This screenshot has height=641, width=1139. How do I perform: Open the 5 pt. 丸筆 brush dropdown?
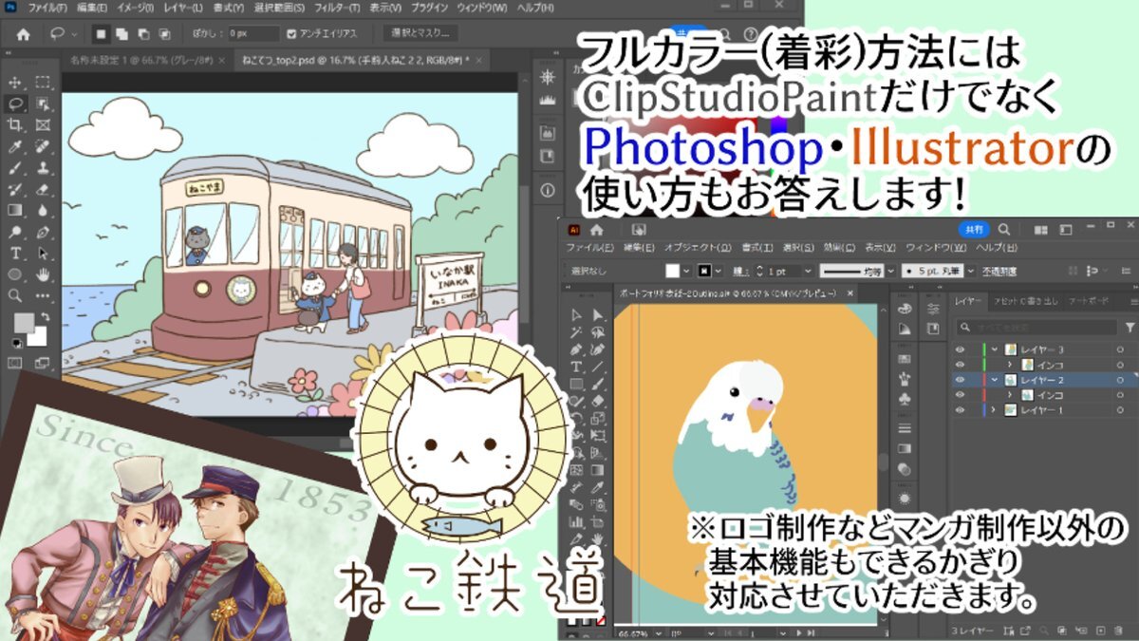971,271
